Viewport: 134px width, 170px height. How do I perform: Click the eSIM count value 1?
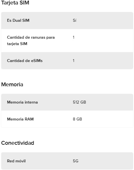click(74, 61)
